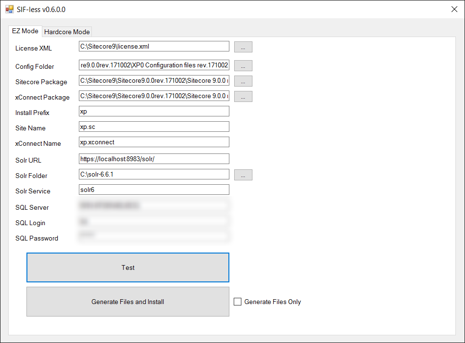Viewport: 465px width, 343px height.
Task: Edit the Solr Folder field
Action: coord(154,174)
